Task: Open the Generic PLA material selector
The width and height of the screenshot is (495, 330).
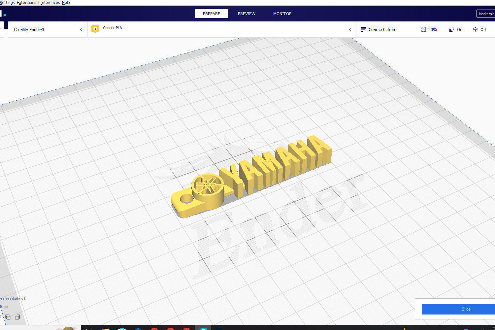Action: [222, 29]
